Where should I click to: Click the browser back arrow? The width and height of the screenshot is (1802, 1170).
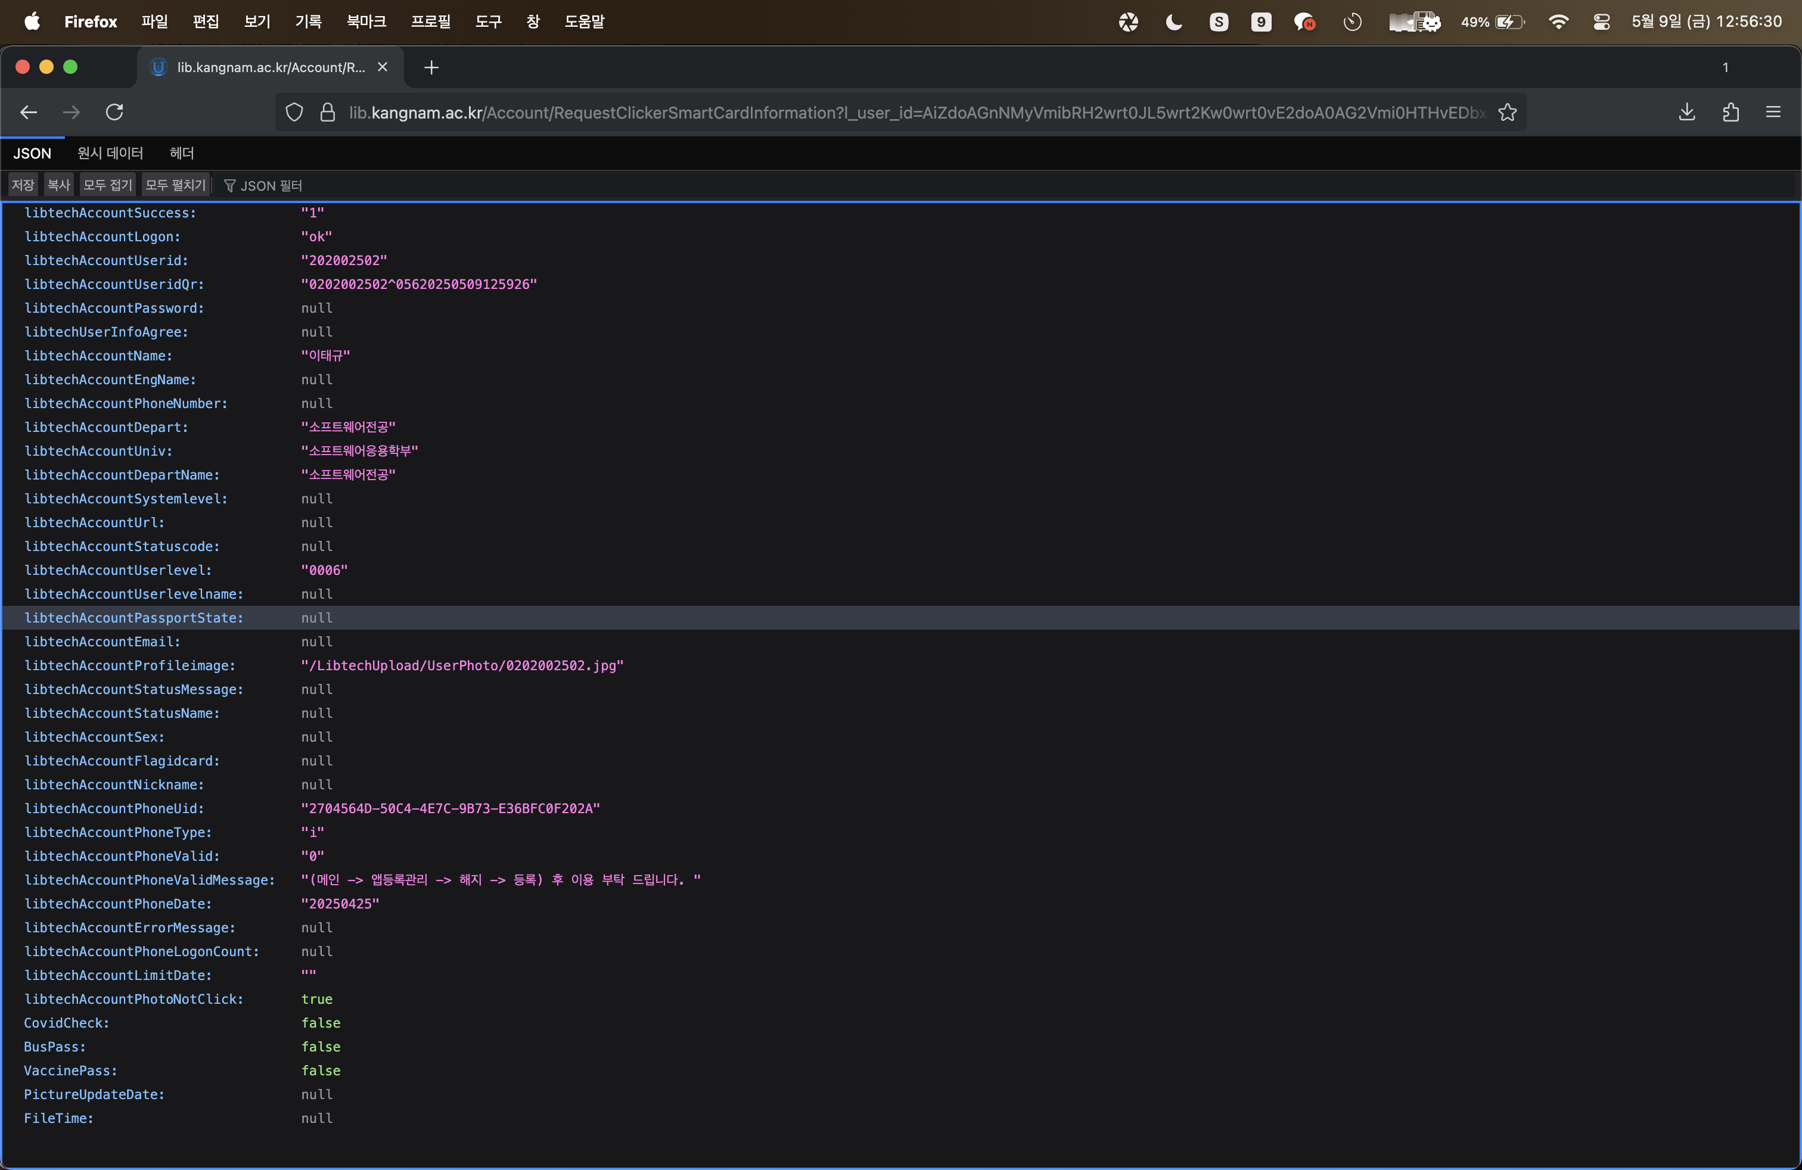29,112
